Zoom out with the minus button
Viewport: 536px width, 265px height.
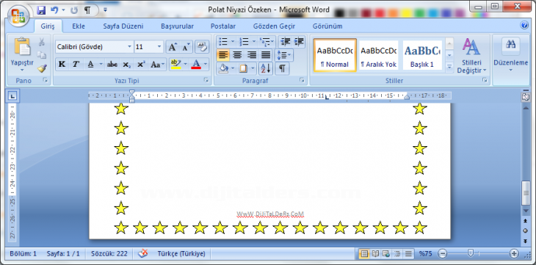[x=442, y=254]
